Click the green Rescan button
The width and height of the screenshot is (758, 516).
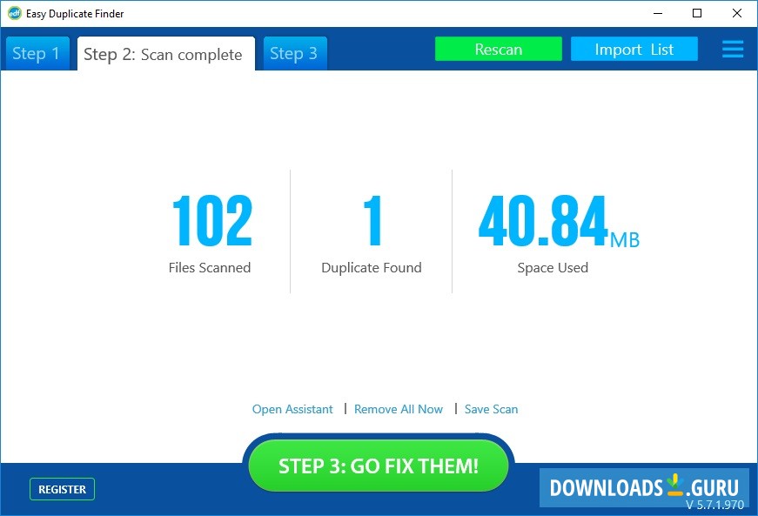pos(499,49)
